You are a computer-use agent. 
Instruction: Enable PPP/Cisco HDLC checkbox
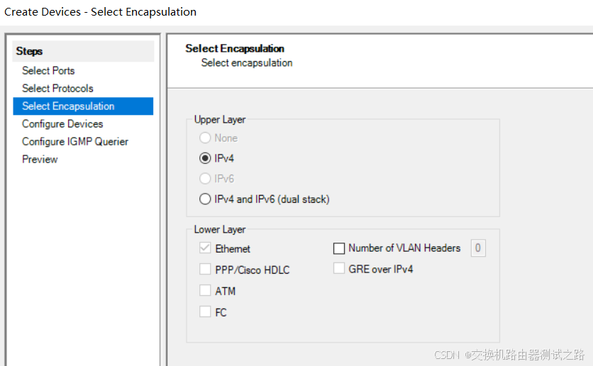point(205,270)
